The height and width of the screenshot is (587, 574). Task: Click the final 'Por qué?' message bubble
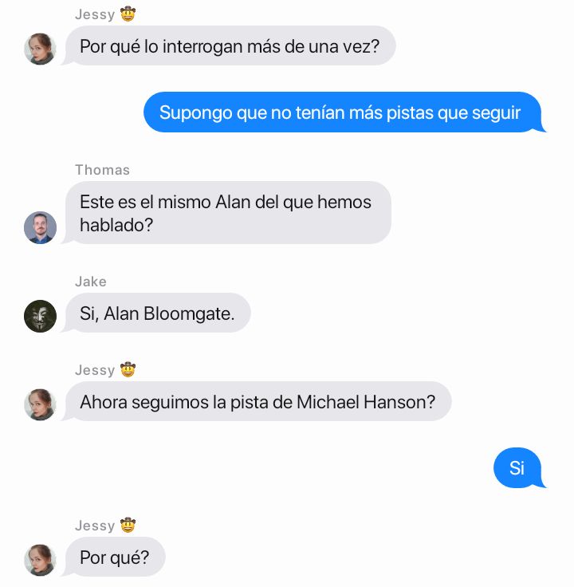(115, 557)
